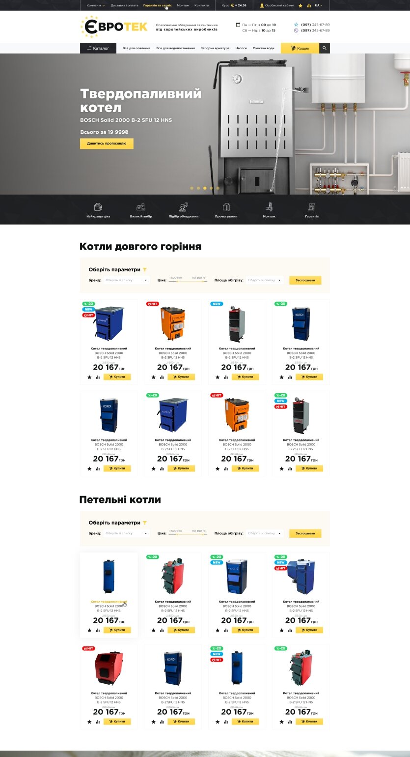Screen dimensions: 410x757
Task: Open the Кошик cart button
Action: click(x=300, y=48)
